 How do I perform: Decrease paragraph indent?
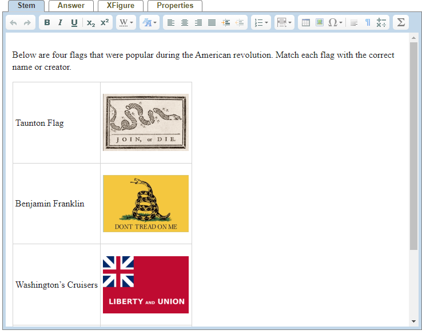[239, 23]
